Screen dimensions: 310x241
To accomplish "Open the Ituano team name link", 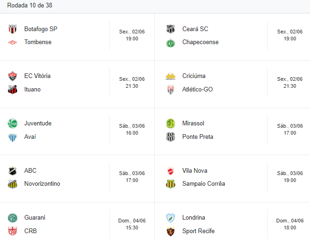I will 32,89.
